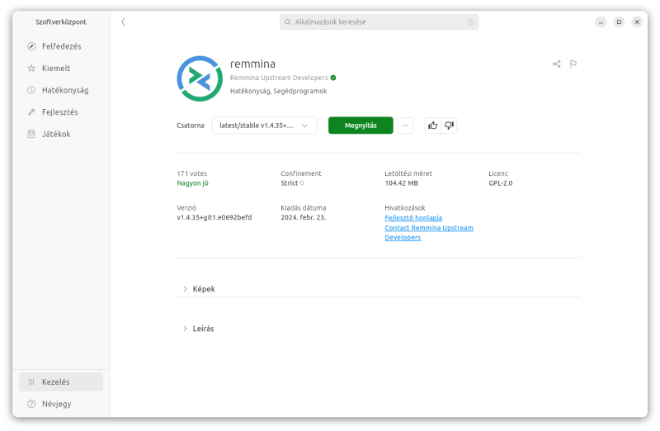Click version v1.4.35+git1.e0692befd text

(214, 217)
